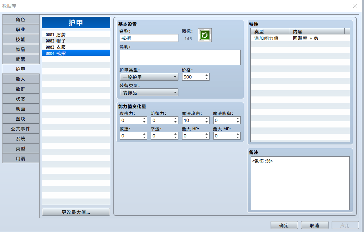
Task: Click the 更改最大值 button
Action: pos(76,212)
